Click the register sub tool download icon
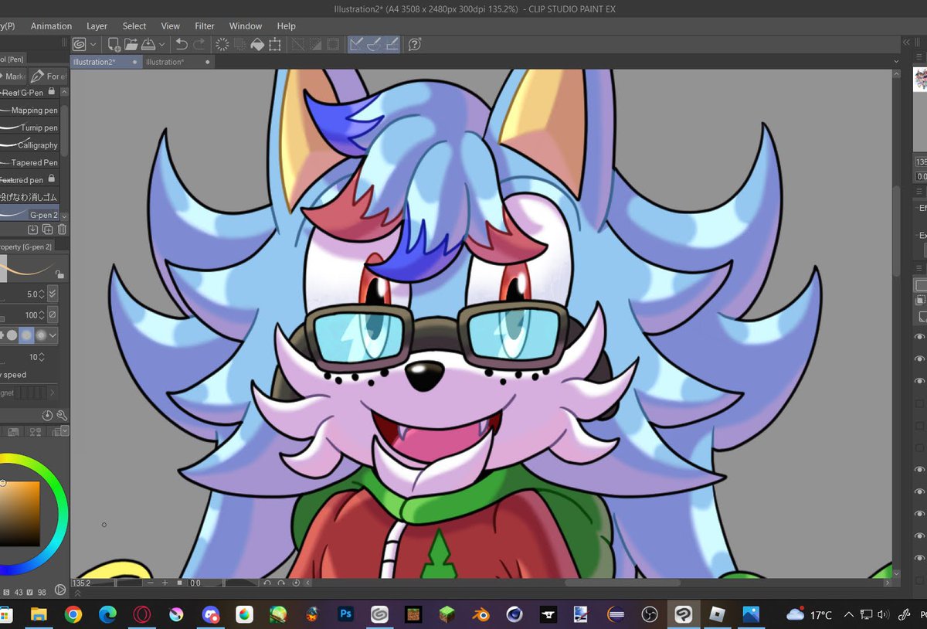 click(33, 229)
